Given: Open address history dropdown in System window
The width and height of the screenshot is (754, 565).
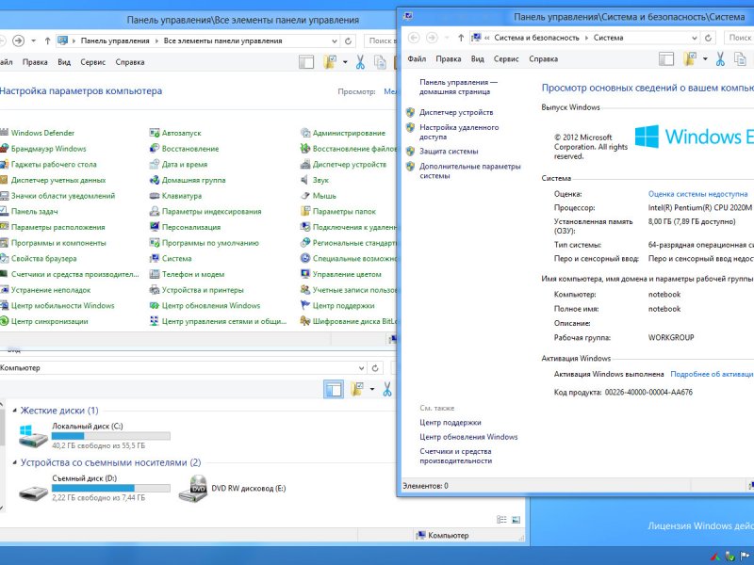Looking at the screenshot, I should pos(694,38).
